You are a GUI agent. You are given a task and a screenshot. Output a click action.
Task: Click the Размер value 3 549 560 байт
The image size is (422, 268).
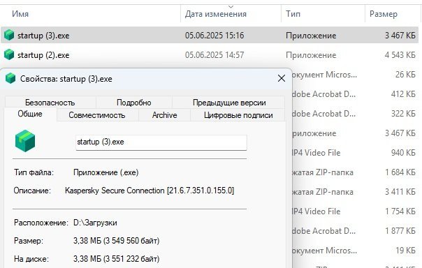[116, 241]
